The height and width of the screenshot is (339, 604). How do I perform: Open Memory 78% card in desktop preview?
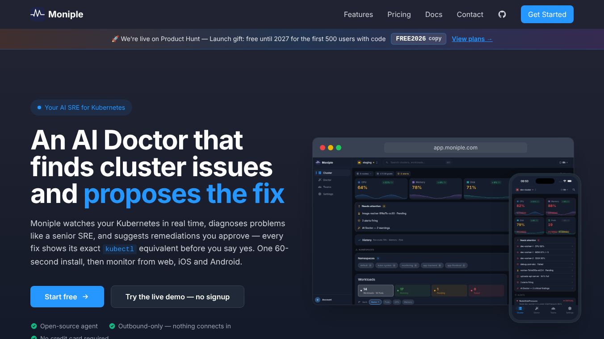coord(435,189)
